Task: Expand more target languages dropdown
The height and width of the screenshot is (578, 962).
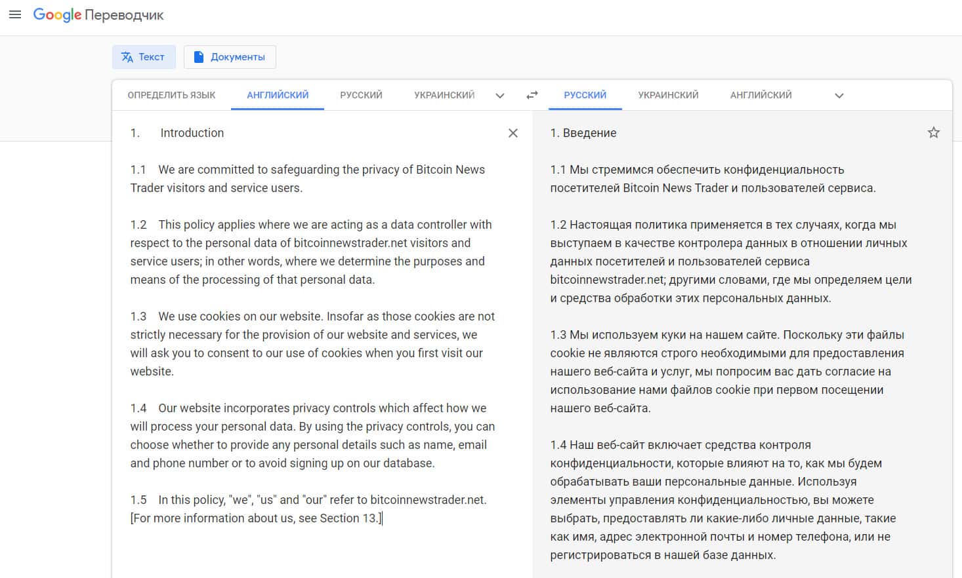Action: (839, 96)
